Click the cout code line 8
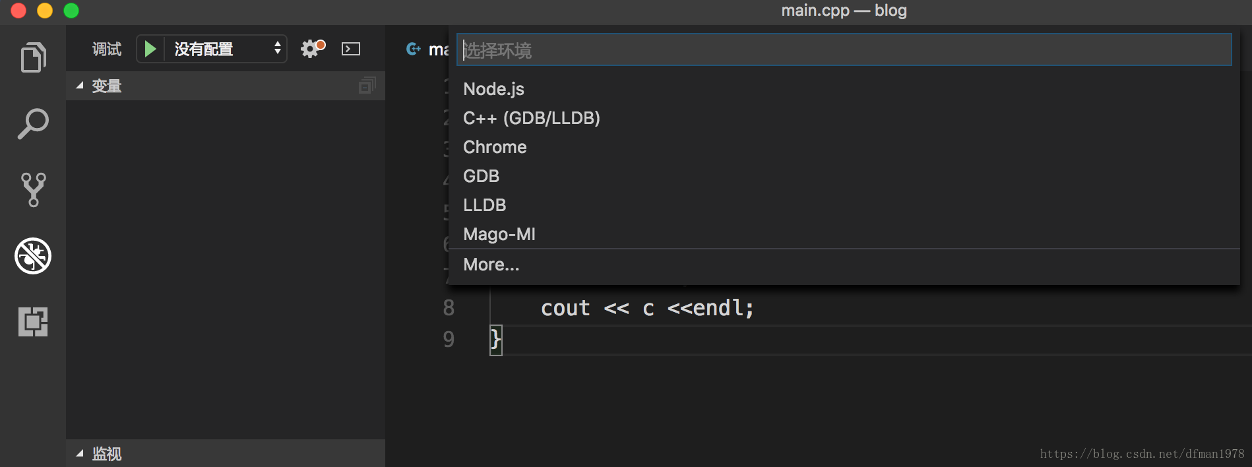The image size is (1252, 467). pyautogui.click(x=647, y=308)
